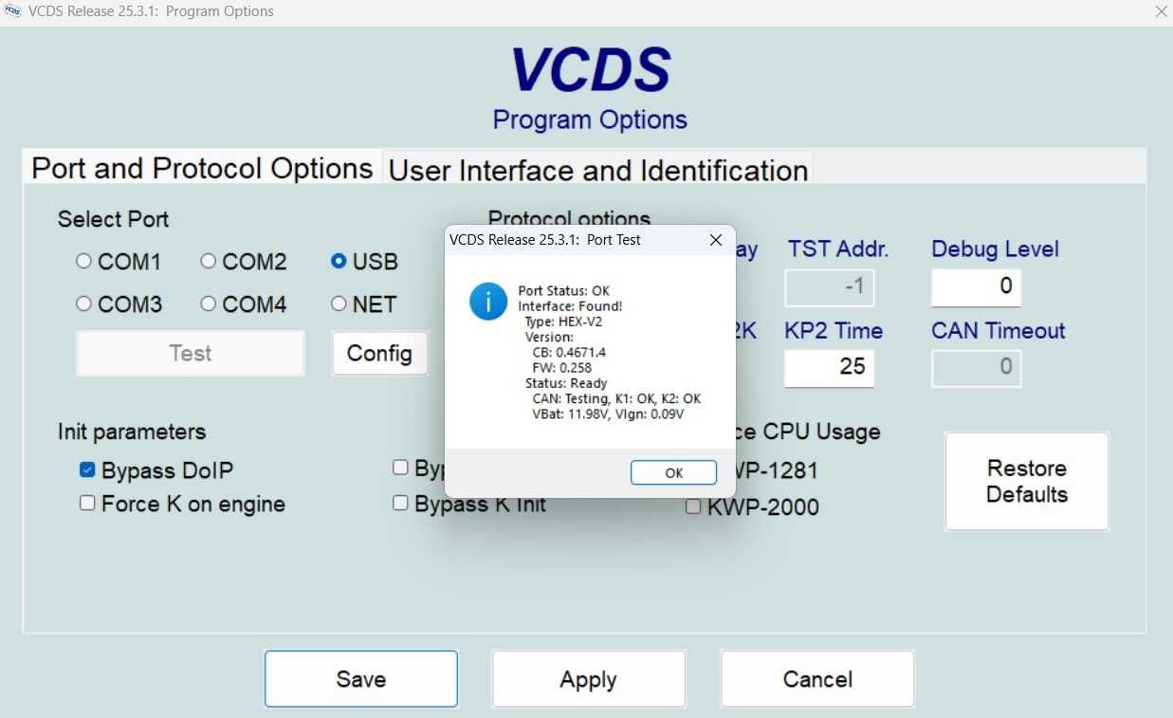
Task: Click OK in the Port Test dialog
Action: pos(673,473)
